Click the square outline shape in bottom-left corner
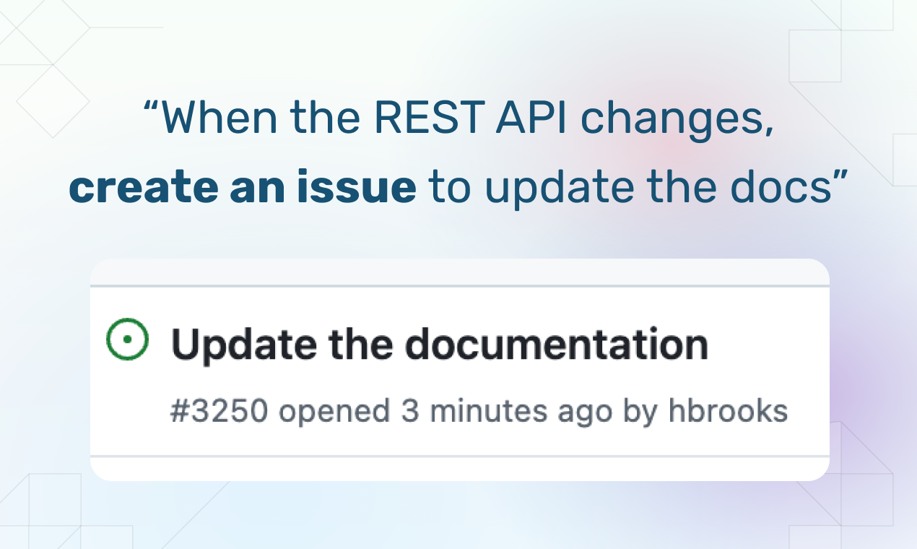The width and height of the screenshot is (917, 549). point(55,498)
